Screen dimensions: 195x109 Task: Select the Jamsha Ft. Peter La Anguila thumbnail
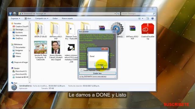point(41,51)
